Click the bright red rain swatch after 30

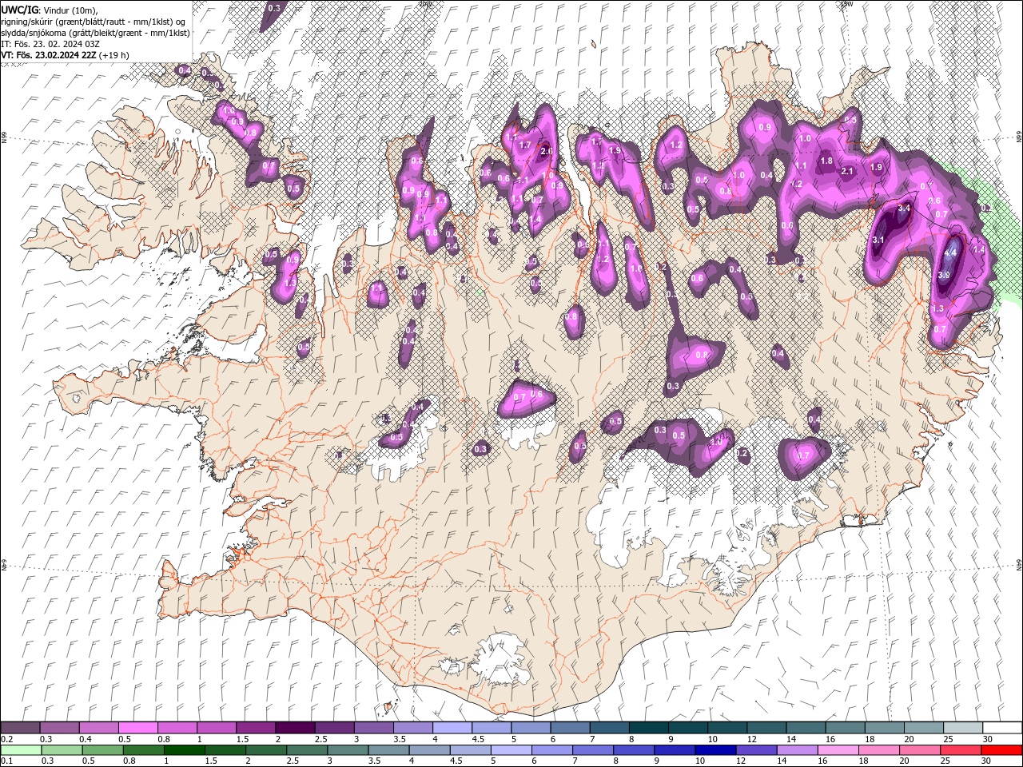pos(1001,750)
